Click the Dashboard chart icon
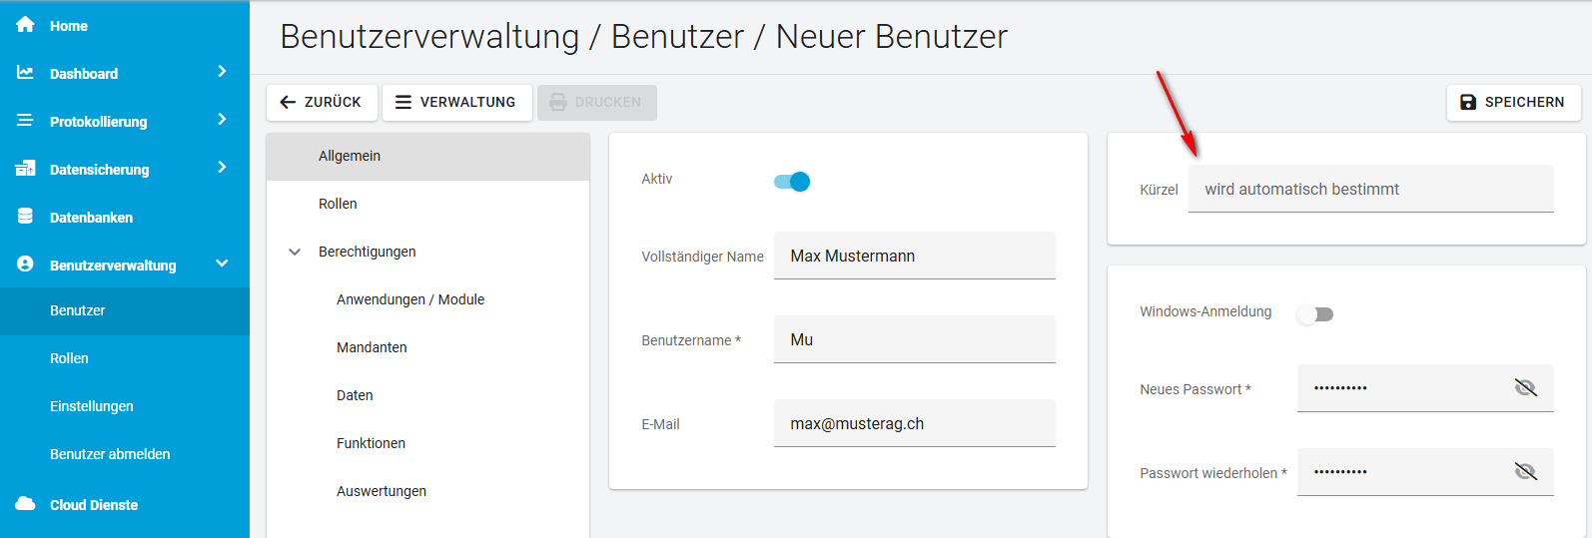This screenshot has width=1592, height=538. coord(25,73)
